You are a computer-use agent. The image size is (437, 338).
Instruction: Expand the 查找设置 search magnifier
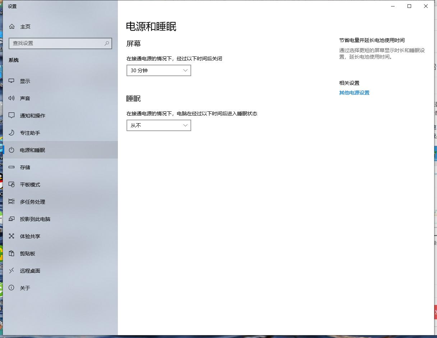[106, 43]
